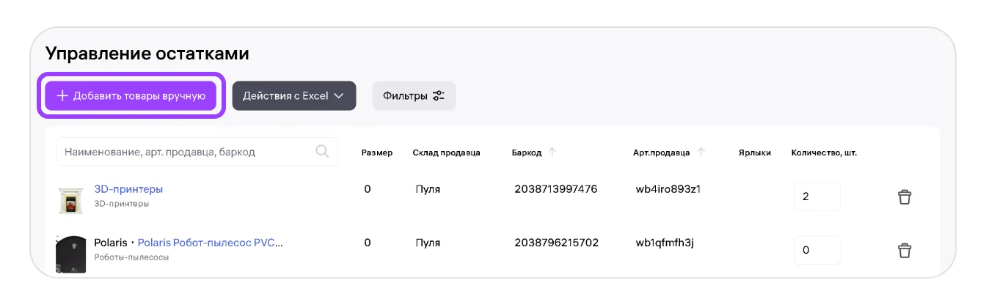Click the Склад продавца column header
Viewport: 986px width, 305px height.
click(446, 153)
